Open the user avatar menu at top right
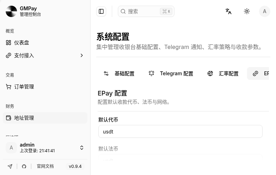 tap(265, 11)
